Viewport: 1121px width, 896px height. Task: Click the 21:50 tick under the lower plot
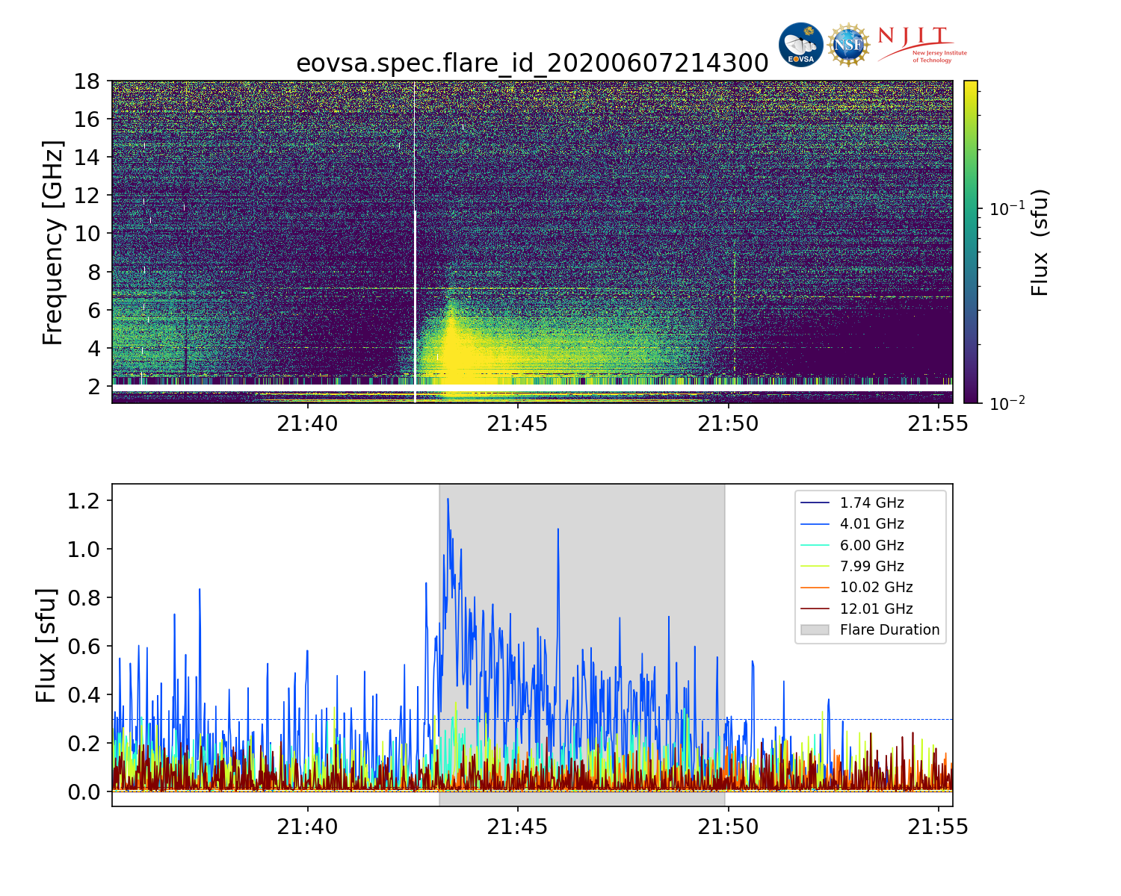[728, 827]
